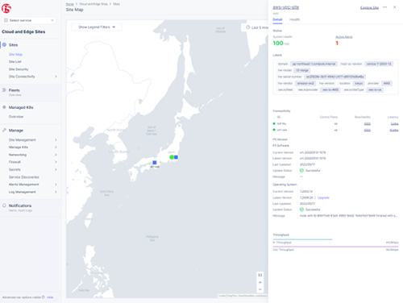Viewport: 403px width, 303px height.
Task: Open the Last 5 min time selector
Action: (x=256, y=27)
